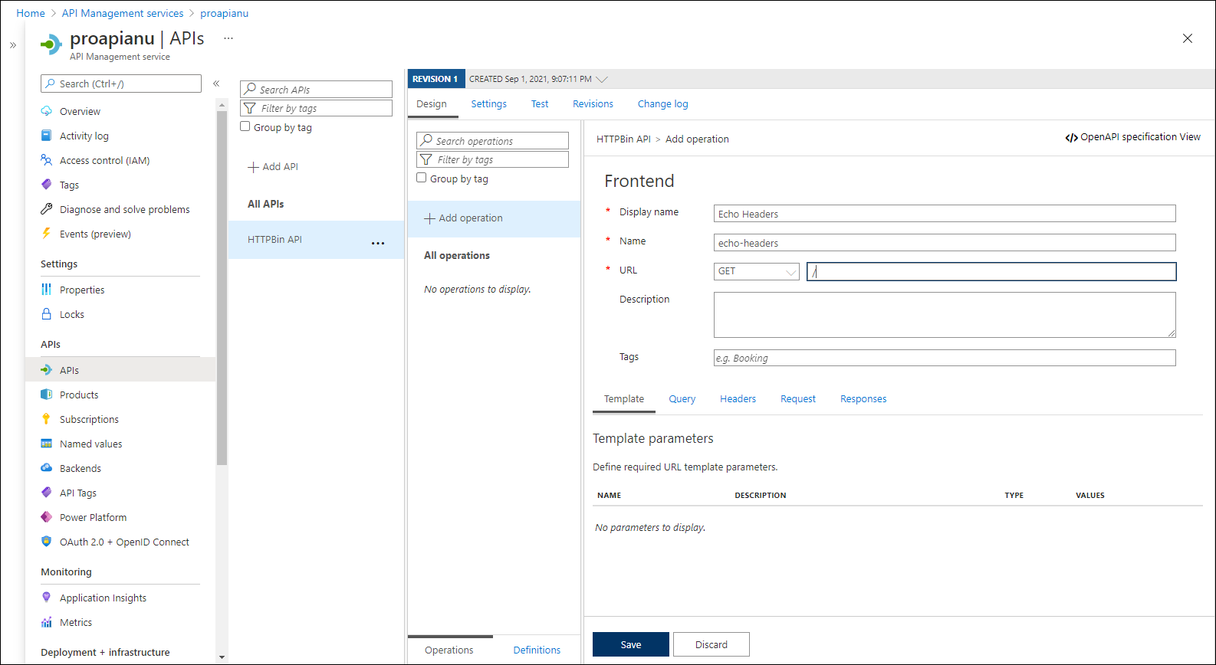The width and height of the screenshot is (1216, 665).
Task: Click the Tags field e.g. Booking
Action: 945,358
